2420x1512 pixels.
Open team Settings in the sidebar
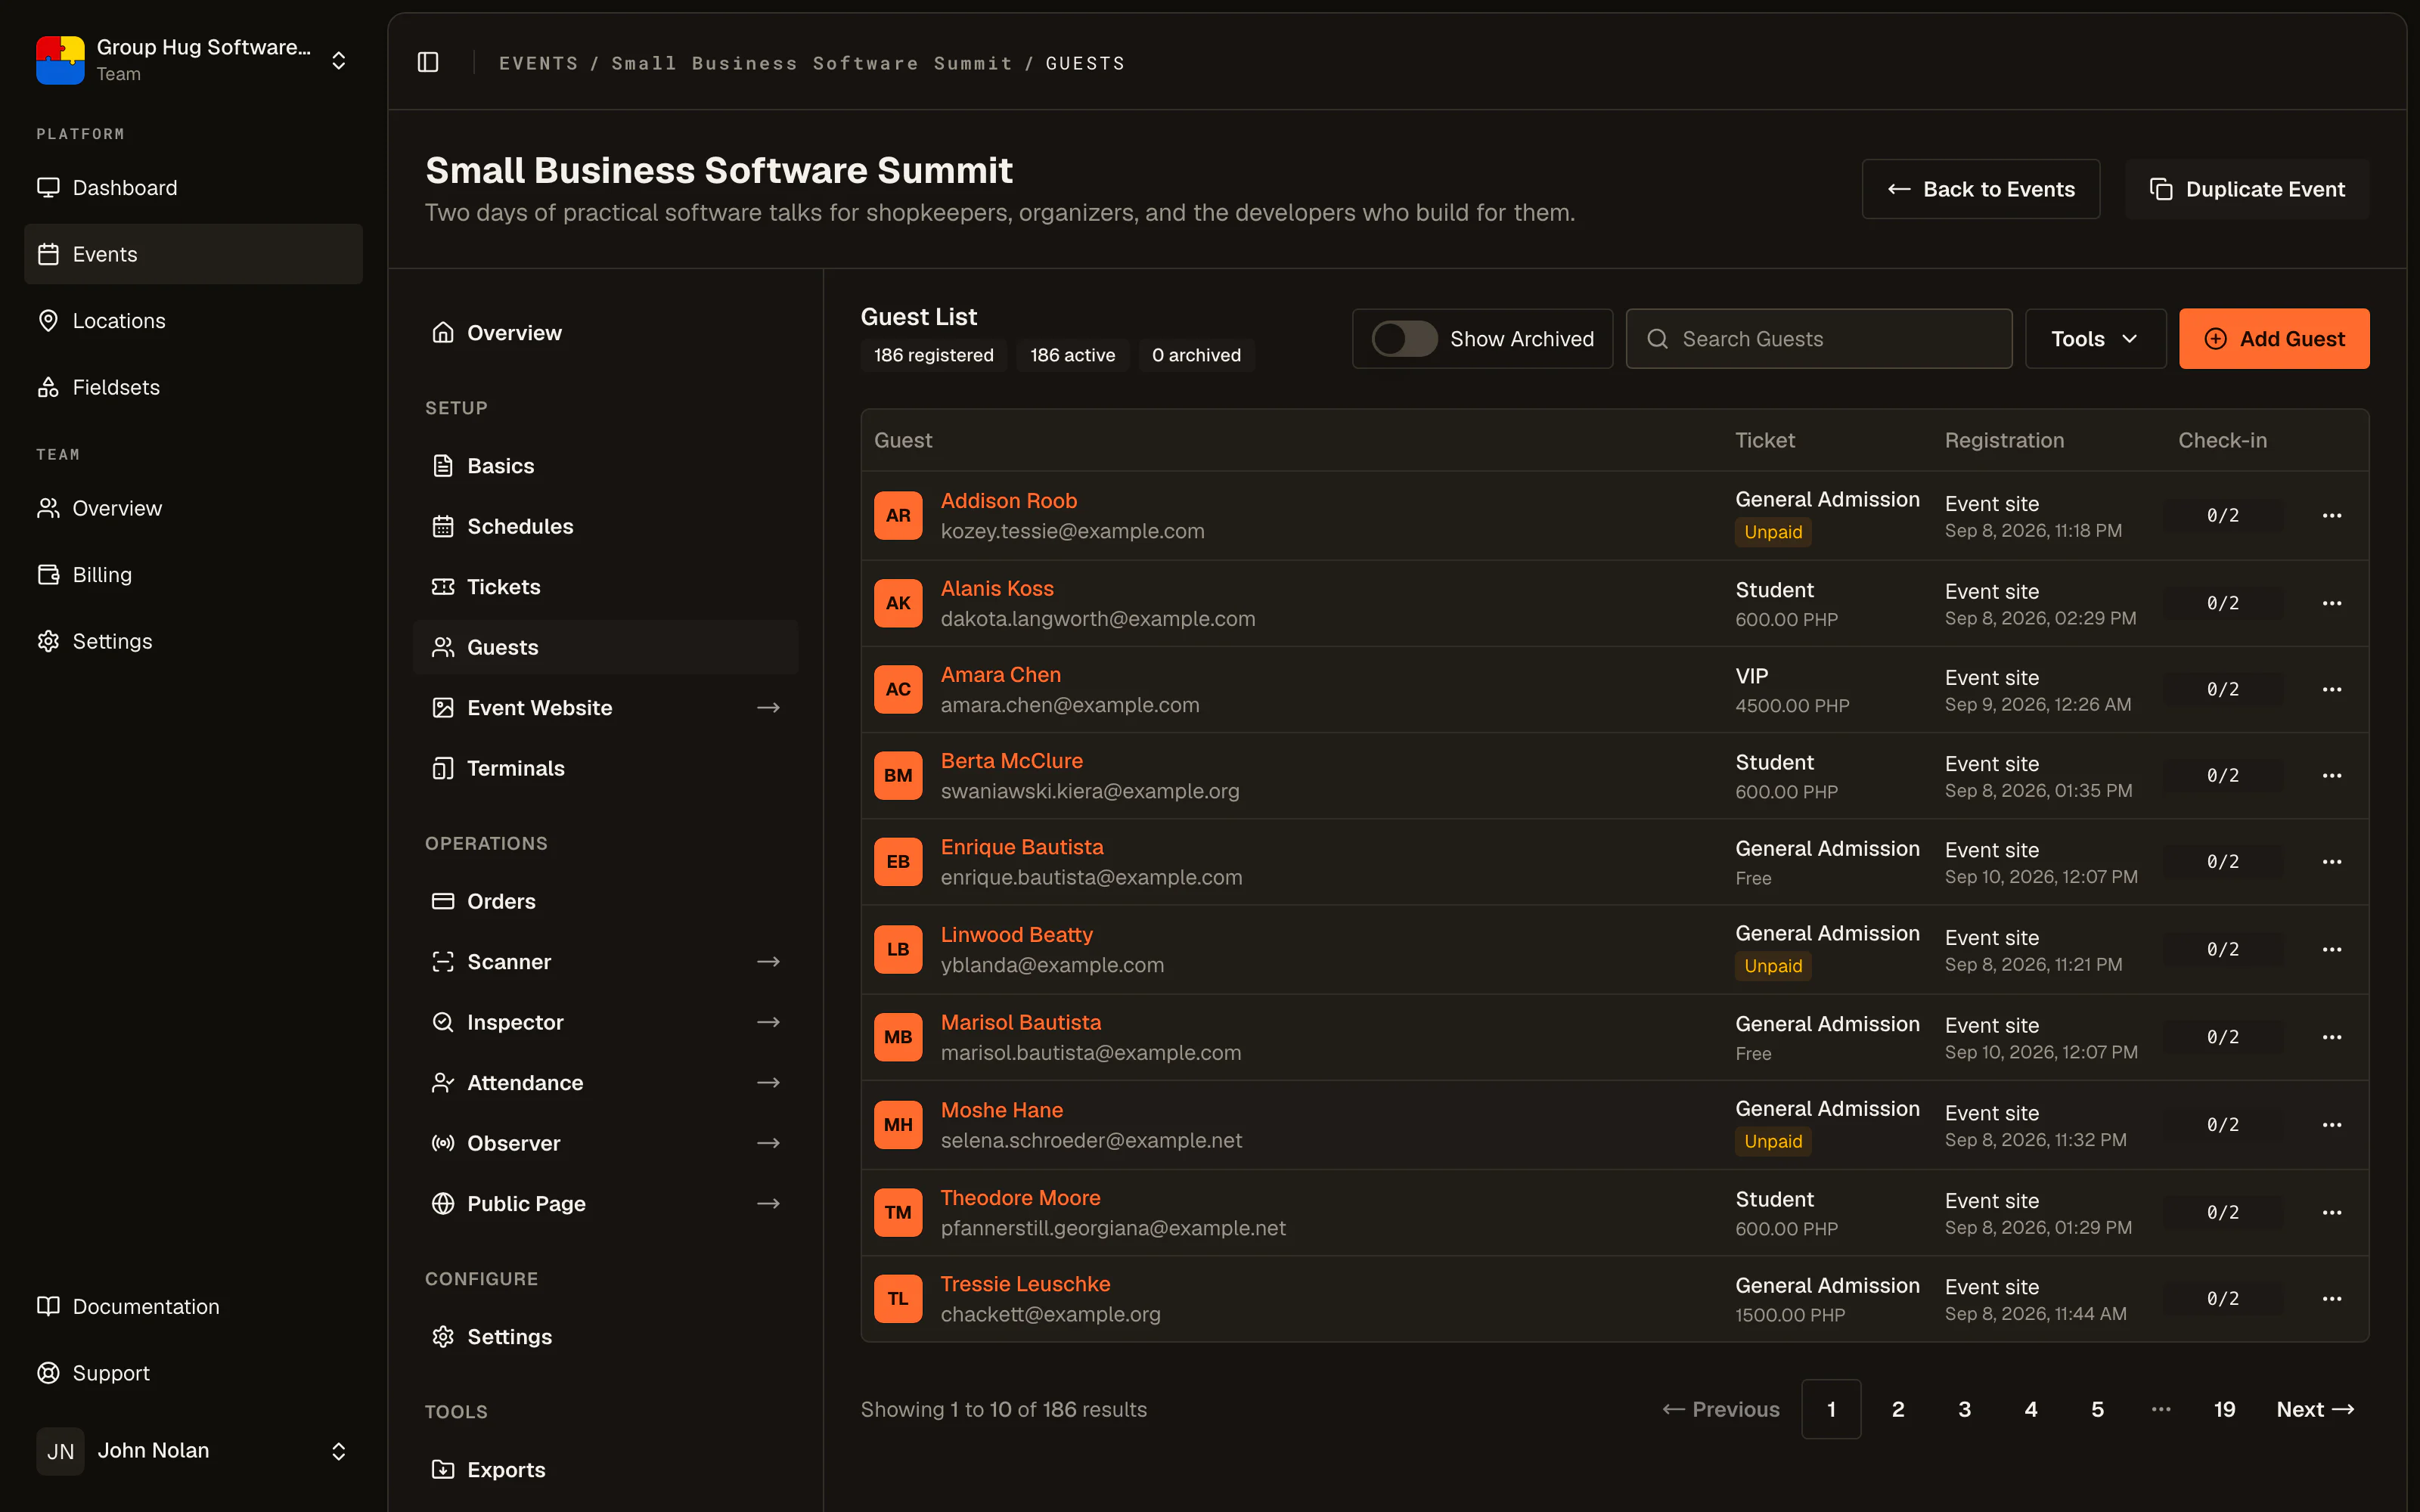click(x=193, y=641)
